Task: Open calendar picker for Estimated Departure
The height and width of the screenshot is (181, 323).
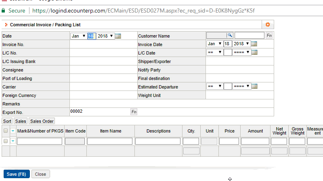Action: pyautogui.click(x=254, y=86)
